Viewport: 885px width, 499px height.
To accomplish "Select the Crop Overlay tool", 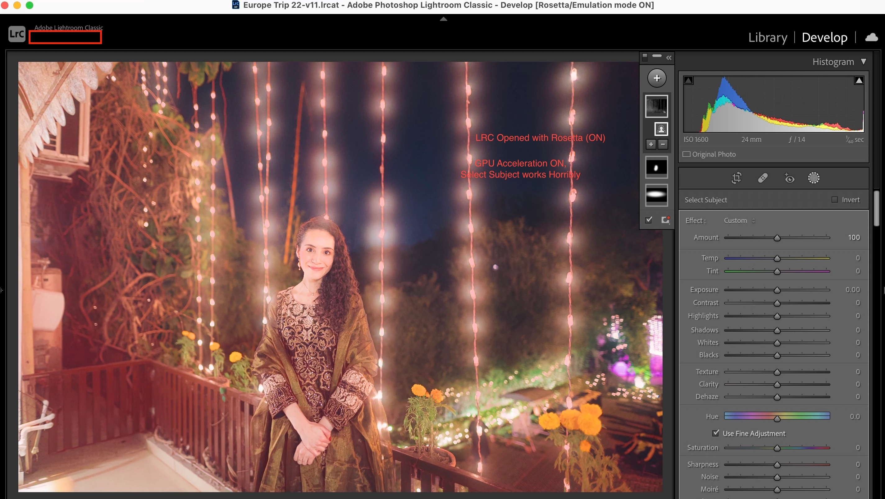I will point(736,178).
